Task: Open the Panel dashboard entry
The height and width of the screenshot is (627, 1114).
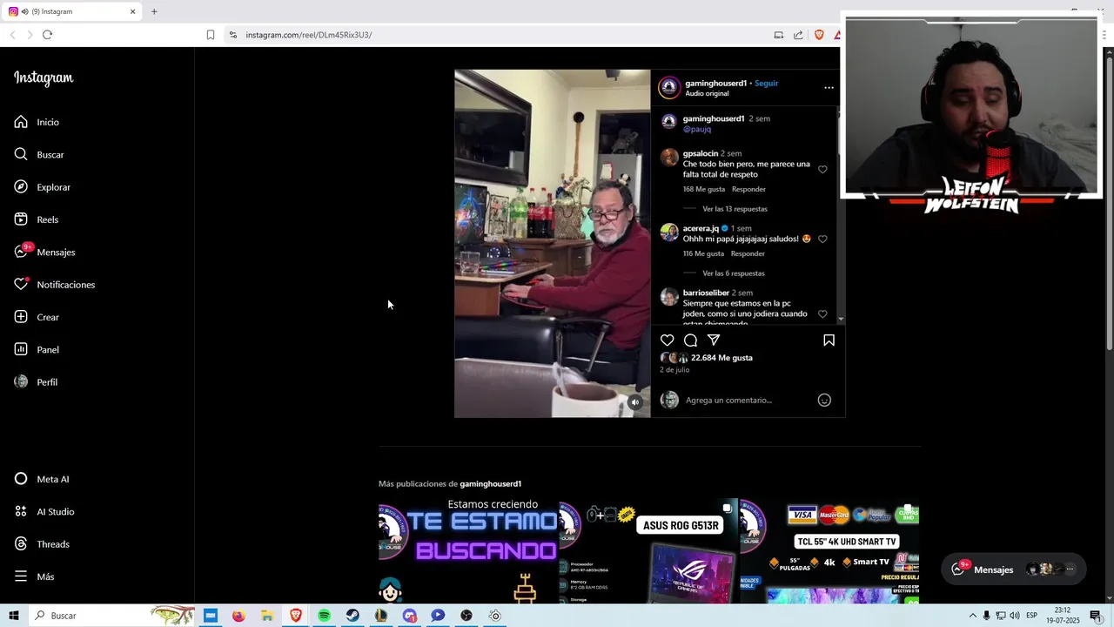Action: 37,349
